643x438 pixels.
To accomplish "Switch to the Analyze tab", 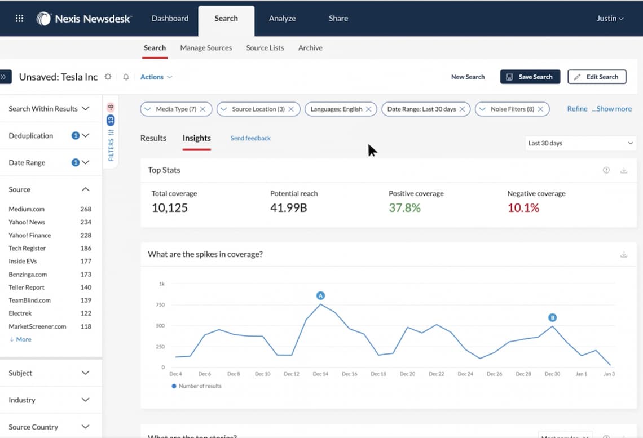I will 282,18.
